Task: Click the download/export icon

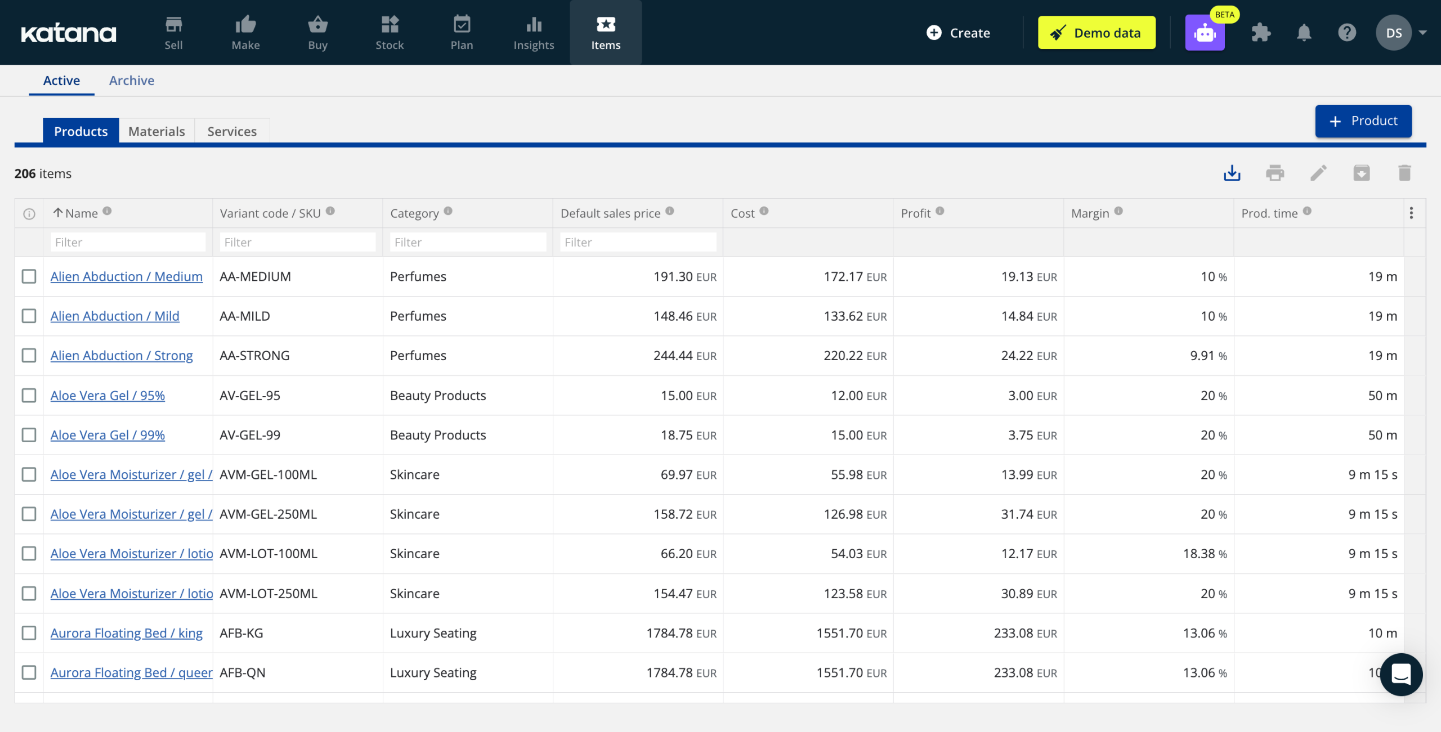Action: (1232, 173)
